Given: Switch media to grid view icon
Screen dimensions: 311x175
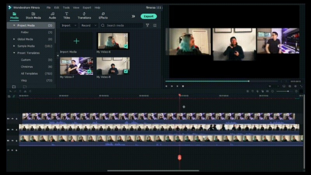Looking at the screenshot, I should [x=155, y=25].
